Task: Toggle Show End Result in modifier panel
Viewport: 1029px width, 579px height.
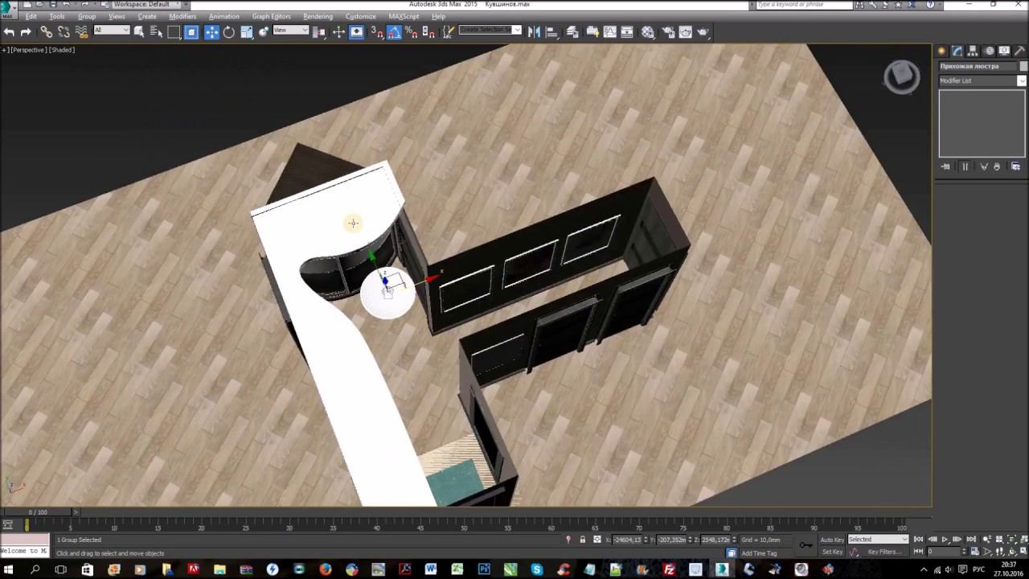Action: (965, 166)
